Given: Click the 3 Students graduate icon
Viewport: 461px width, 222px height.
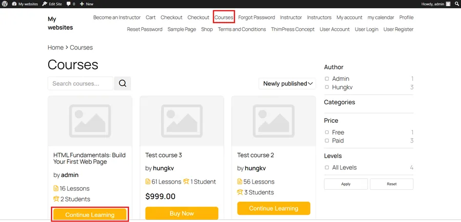Looking at the screenshot, I should pyautogui.click(x=240, y=192).
